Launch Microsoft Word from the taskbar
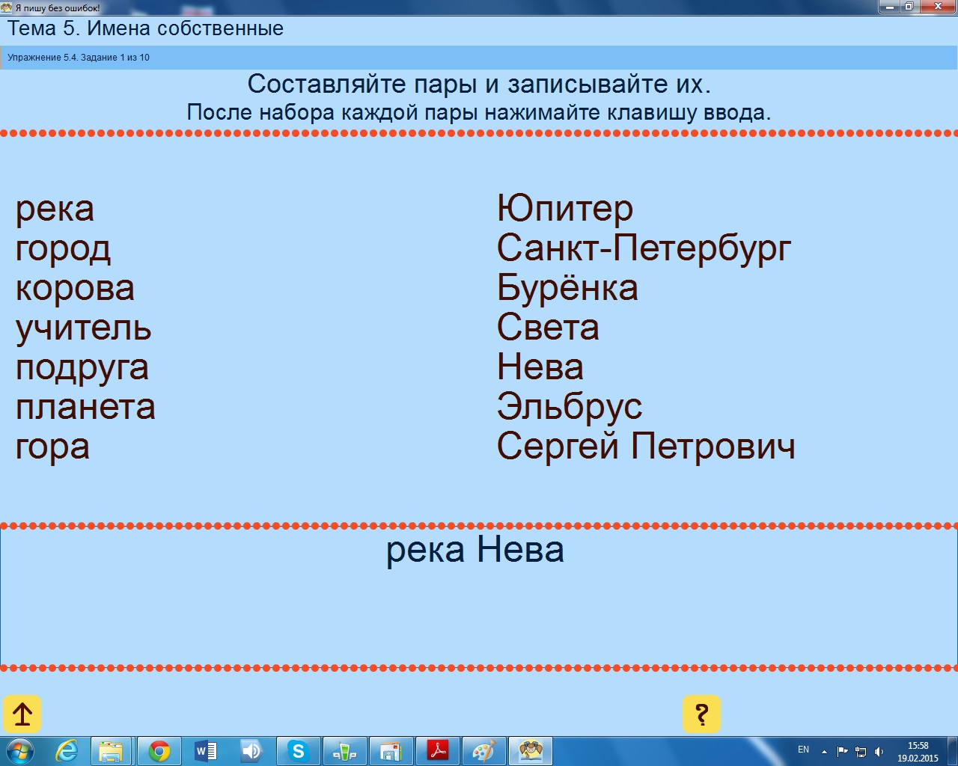Screen dimensions: 958x766 205,751
